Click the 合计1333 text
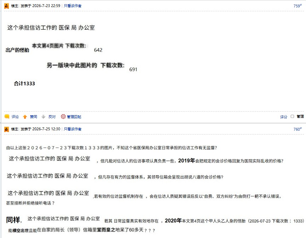Viewport: 306px width, 238px height. pyautogui.click(x=24, y=84)
